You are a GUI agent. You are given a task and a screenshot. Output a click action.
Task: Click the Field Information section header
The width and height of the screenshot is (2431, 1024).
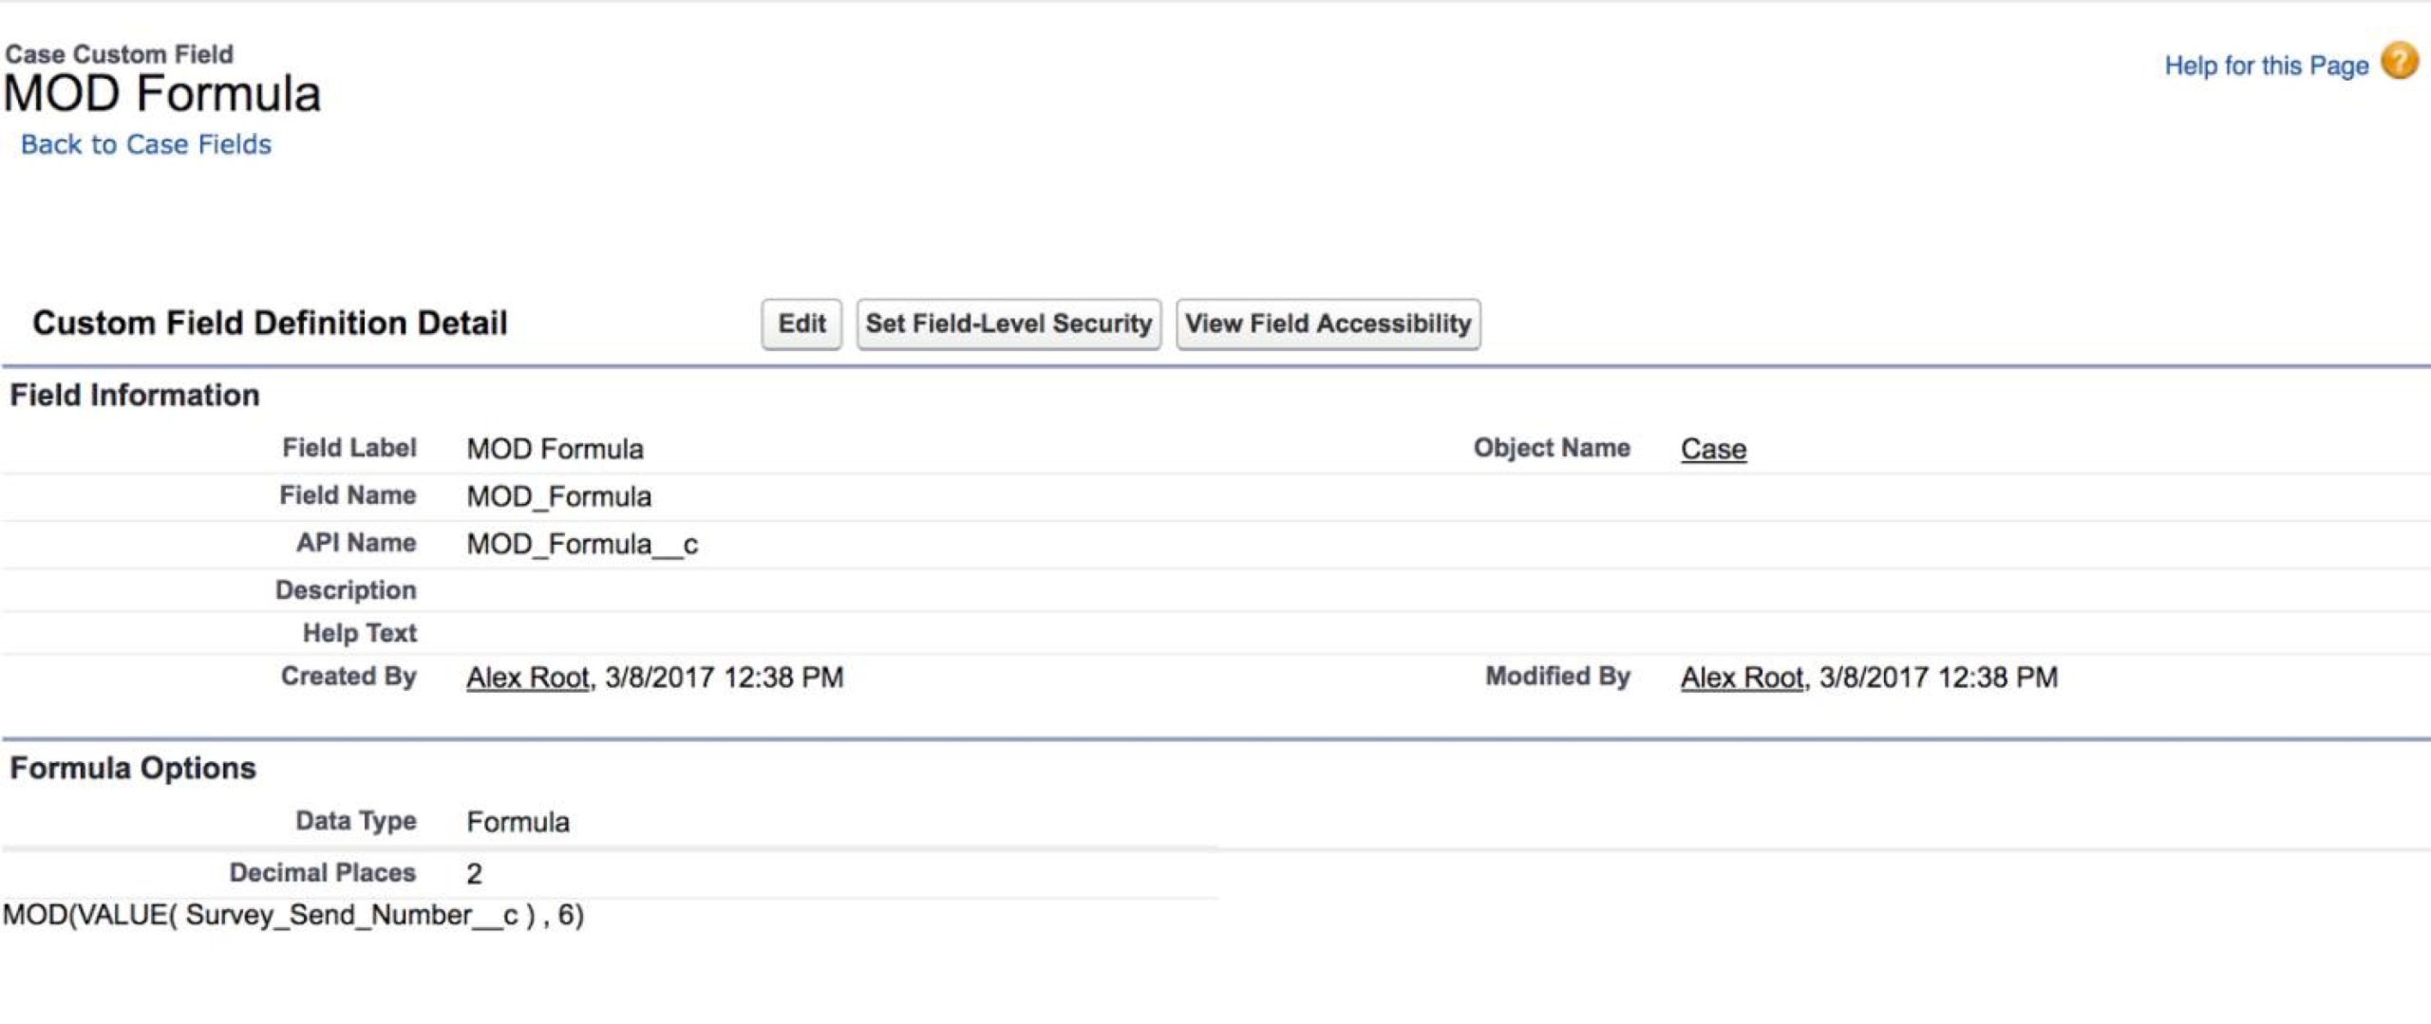click(134, 395)
